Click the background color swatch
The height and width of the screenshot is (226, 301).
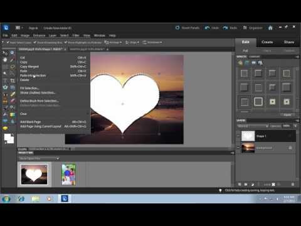(11, 141)
